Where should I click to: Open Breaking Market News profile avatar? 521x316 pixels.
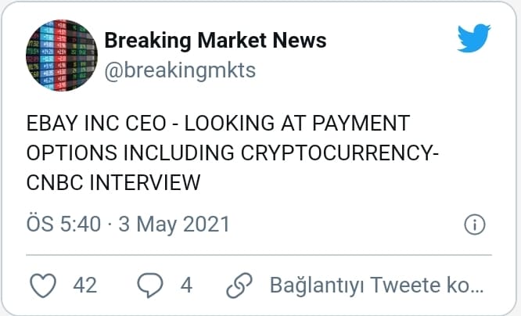[x=59, y=54]
